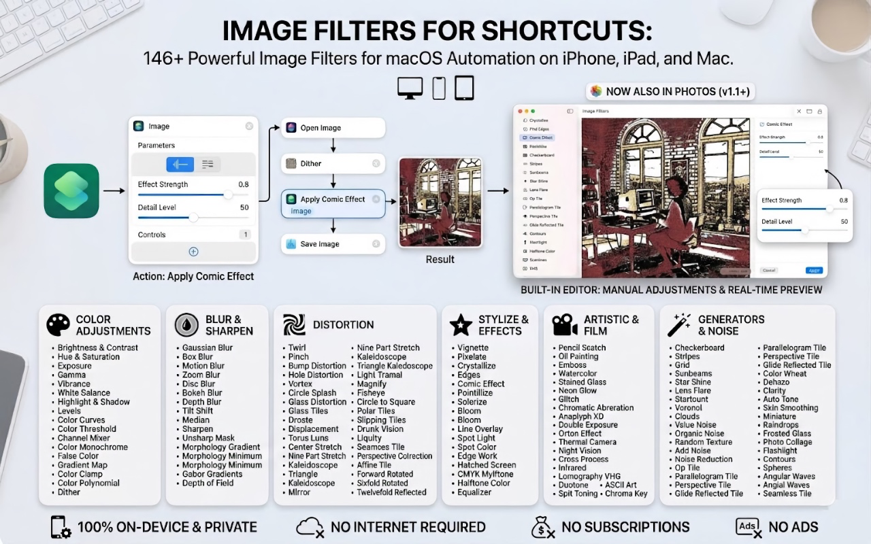Click Gaussian Blur in the Blur & Sharpen list
The image size is (871, 544).
208,348
